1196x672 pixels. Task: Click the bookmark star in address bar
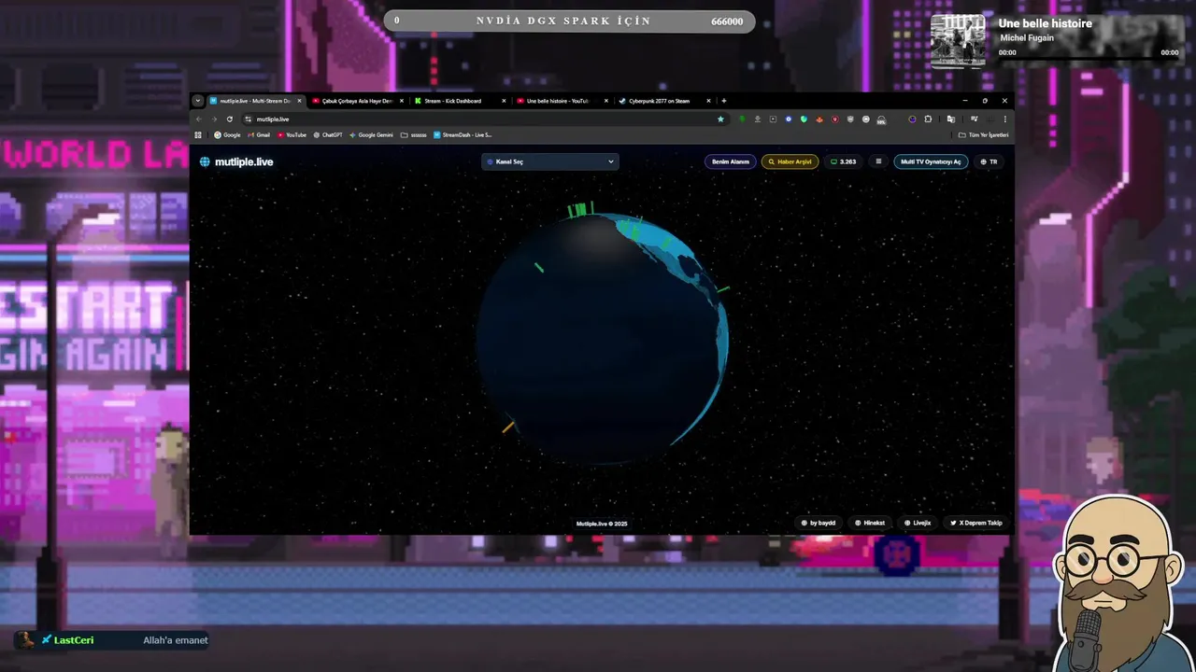coord(720,119)
